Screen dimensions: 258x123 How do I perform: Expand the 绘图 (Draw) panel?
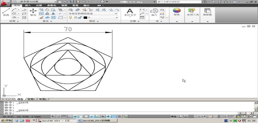[14, 21]
